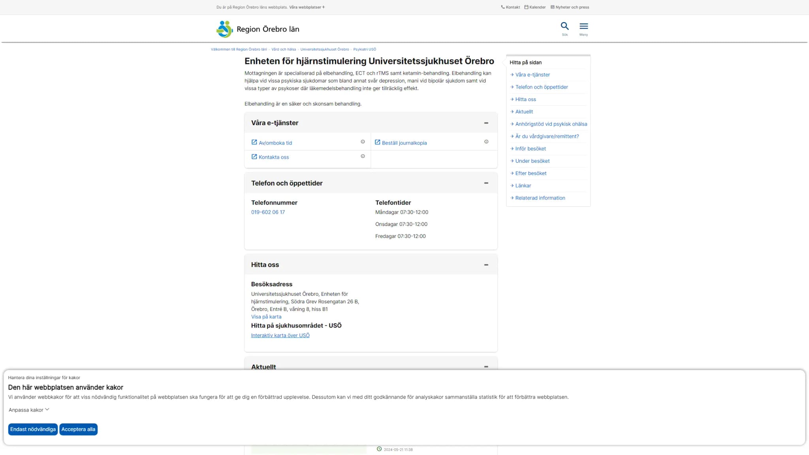Click external link icon beside Kontakta oss
Image resolution: width=809 pixels, height=455 pixels.
(254, 157)
